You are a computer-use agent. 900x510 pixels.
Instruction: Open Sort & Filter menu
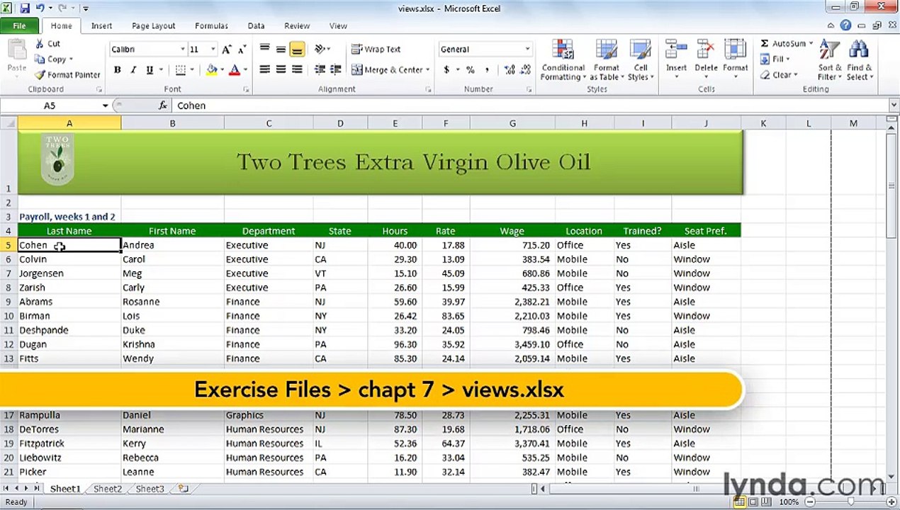(829, 60)
